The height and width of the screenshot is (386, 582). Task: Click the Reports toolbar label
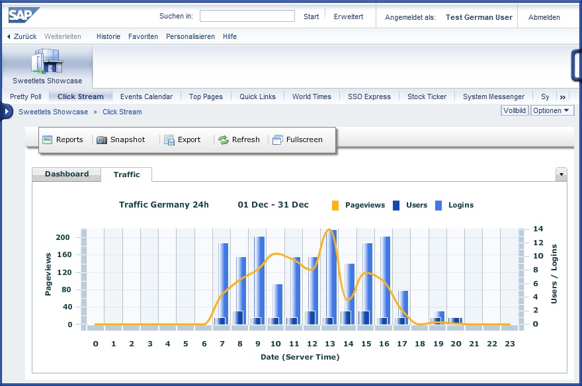tap(69, 139)
